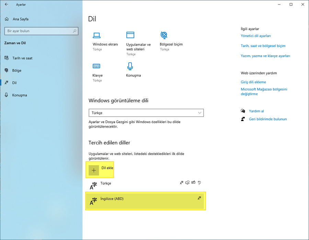This screenshot has width=309, height=240.
Task: Go back using the arrow icon
Action: (x=7, y=4)
